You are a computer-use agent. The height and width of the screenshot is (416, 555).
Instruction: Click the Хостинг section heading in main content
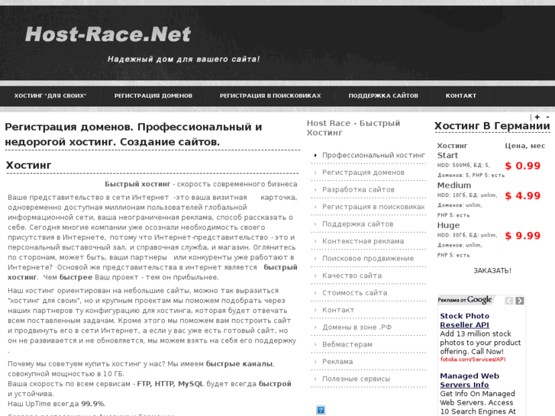coord(29,166)
